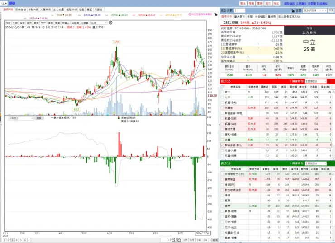Viewport: 335px width, 243px height.
Task: Switch to the 月營收 tab
Action: (x=98, y=9)
